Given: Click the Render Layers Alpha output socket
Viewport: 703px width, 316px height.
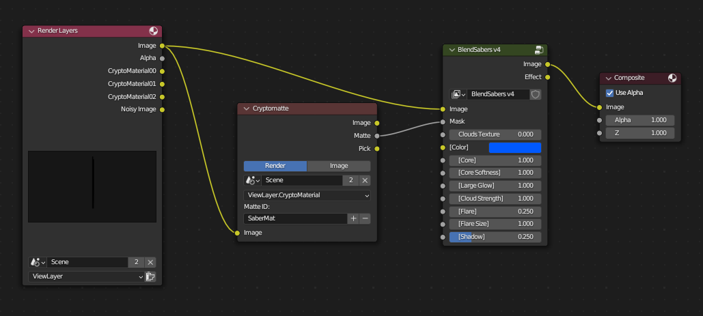Looking at the screenshot, I should (x=162, y=58).
